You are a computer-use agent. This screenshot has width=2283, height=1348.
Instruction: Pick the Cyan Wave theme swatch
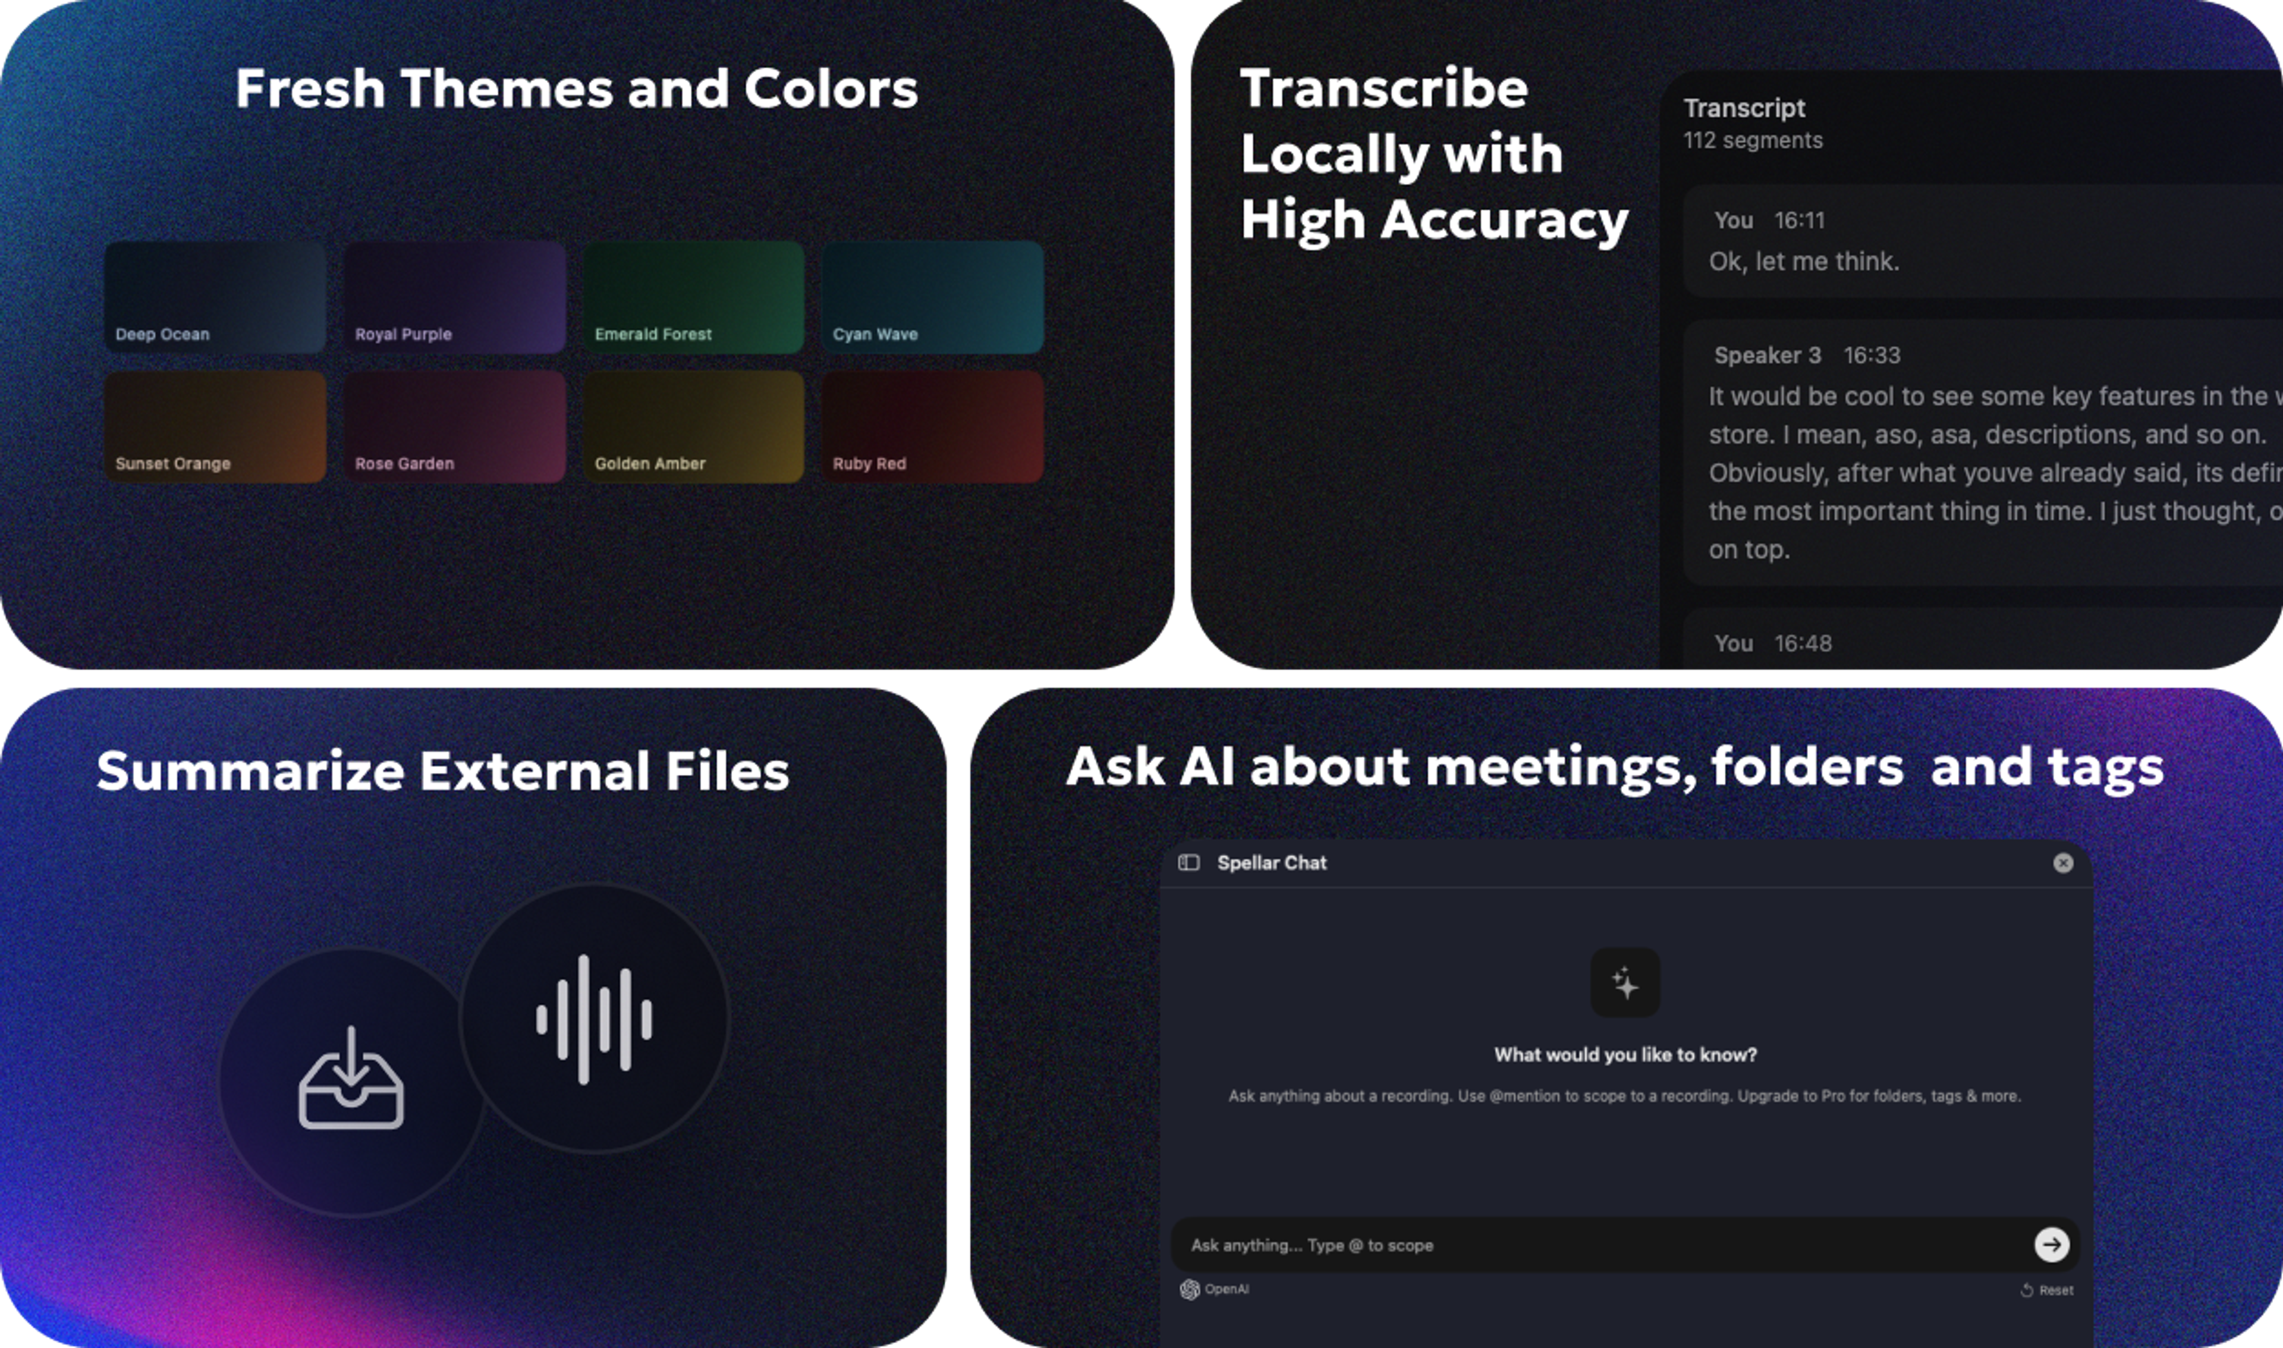tap(933, 297)
